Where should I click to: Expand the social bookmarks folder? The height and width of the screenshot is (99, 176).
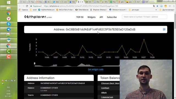[x=33, y=10]
